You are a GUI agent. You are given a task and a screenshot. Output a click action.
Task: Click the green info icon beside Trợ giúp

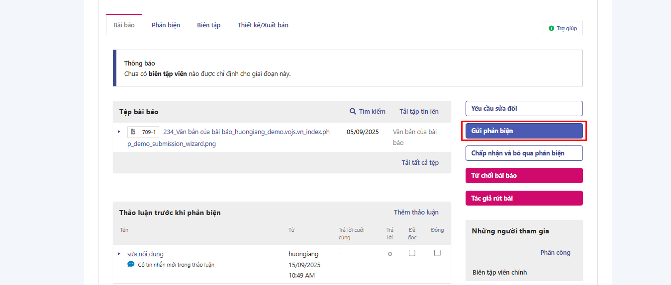[551, 28]
